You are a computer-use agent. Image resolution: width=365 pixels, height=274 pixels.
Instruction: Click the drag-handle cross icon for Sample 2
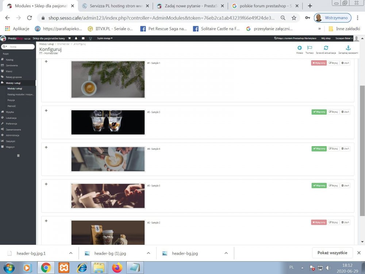point(46,221)
